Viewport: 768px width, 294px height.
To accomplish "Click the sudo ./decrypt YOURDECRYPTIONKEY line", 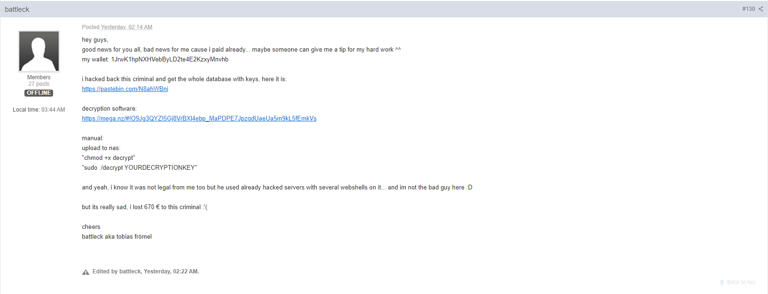I will [x=140, y=168].
